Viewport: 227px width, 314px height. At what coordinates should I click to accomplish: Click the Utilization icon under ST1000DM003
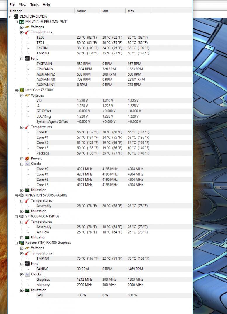point(27,237)
